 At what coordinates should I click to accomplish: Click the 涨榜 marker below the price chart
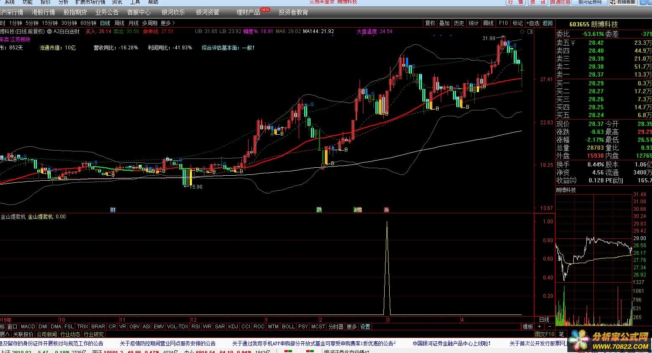[x=357, y=210]
